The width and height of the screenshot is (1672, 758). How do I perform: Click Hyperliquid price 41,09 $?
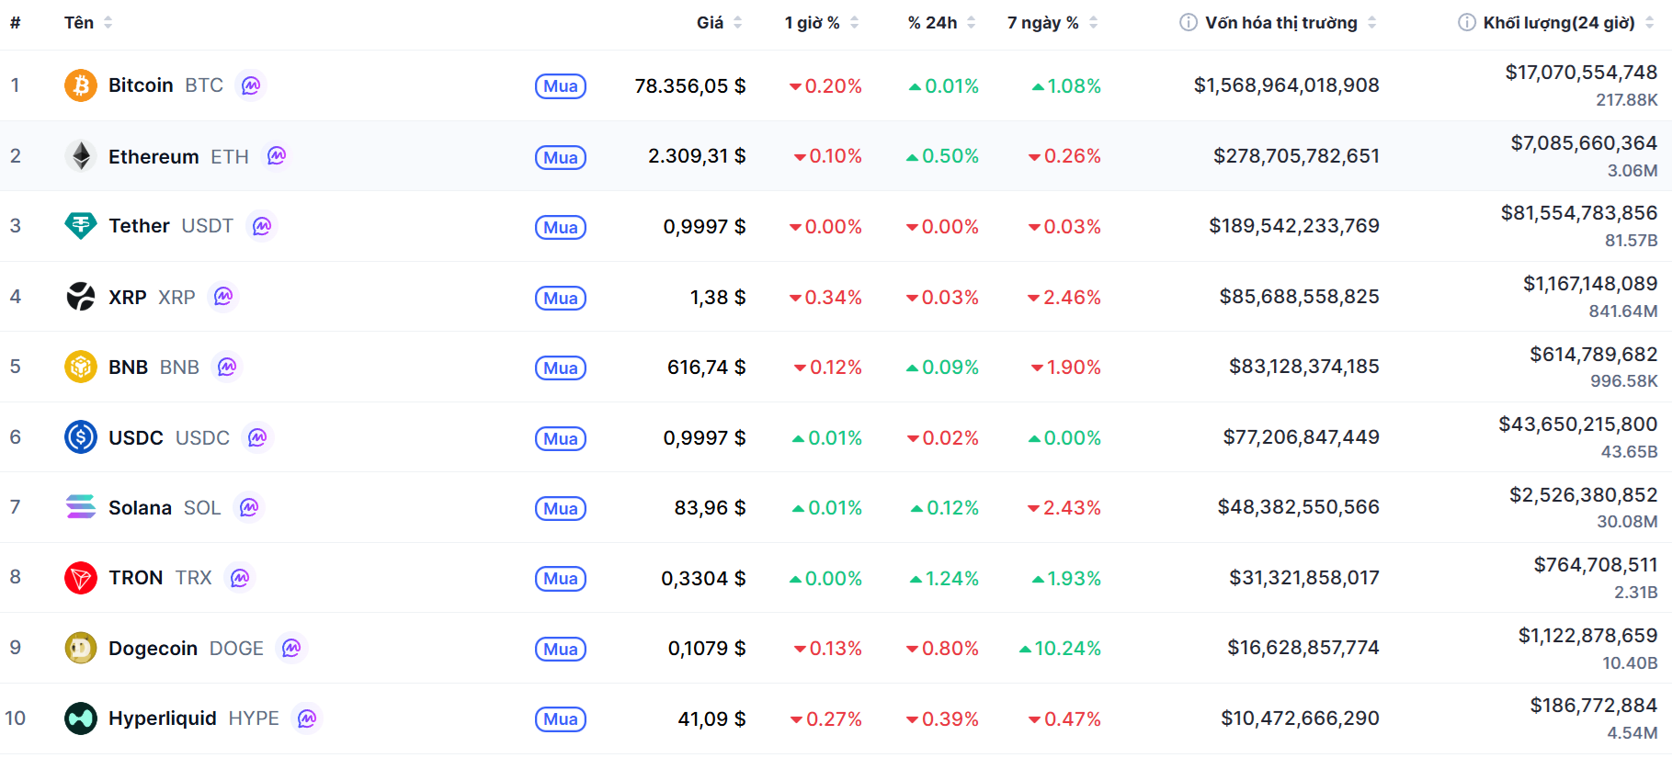coord(711,718)
